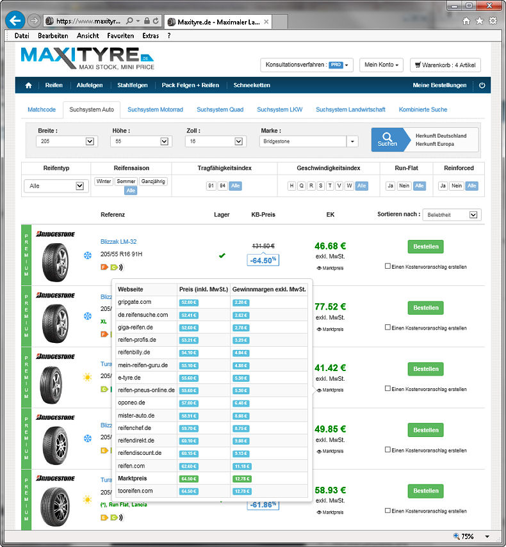Click snowflake icon on Blizzak LM-32 row

[x=87, y=255]
